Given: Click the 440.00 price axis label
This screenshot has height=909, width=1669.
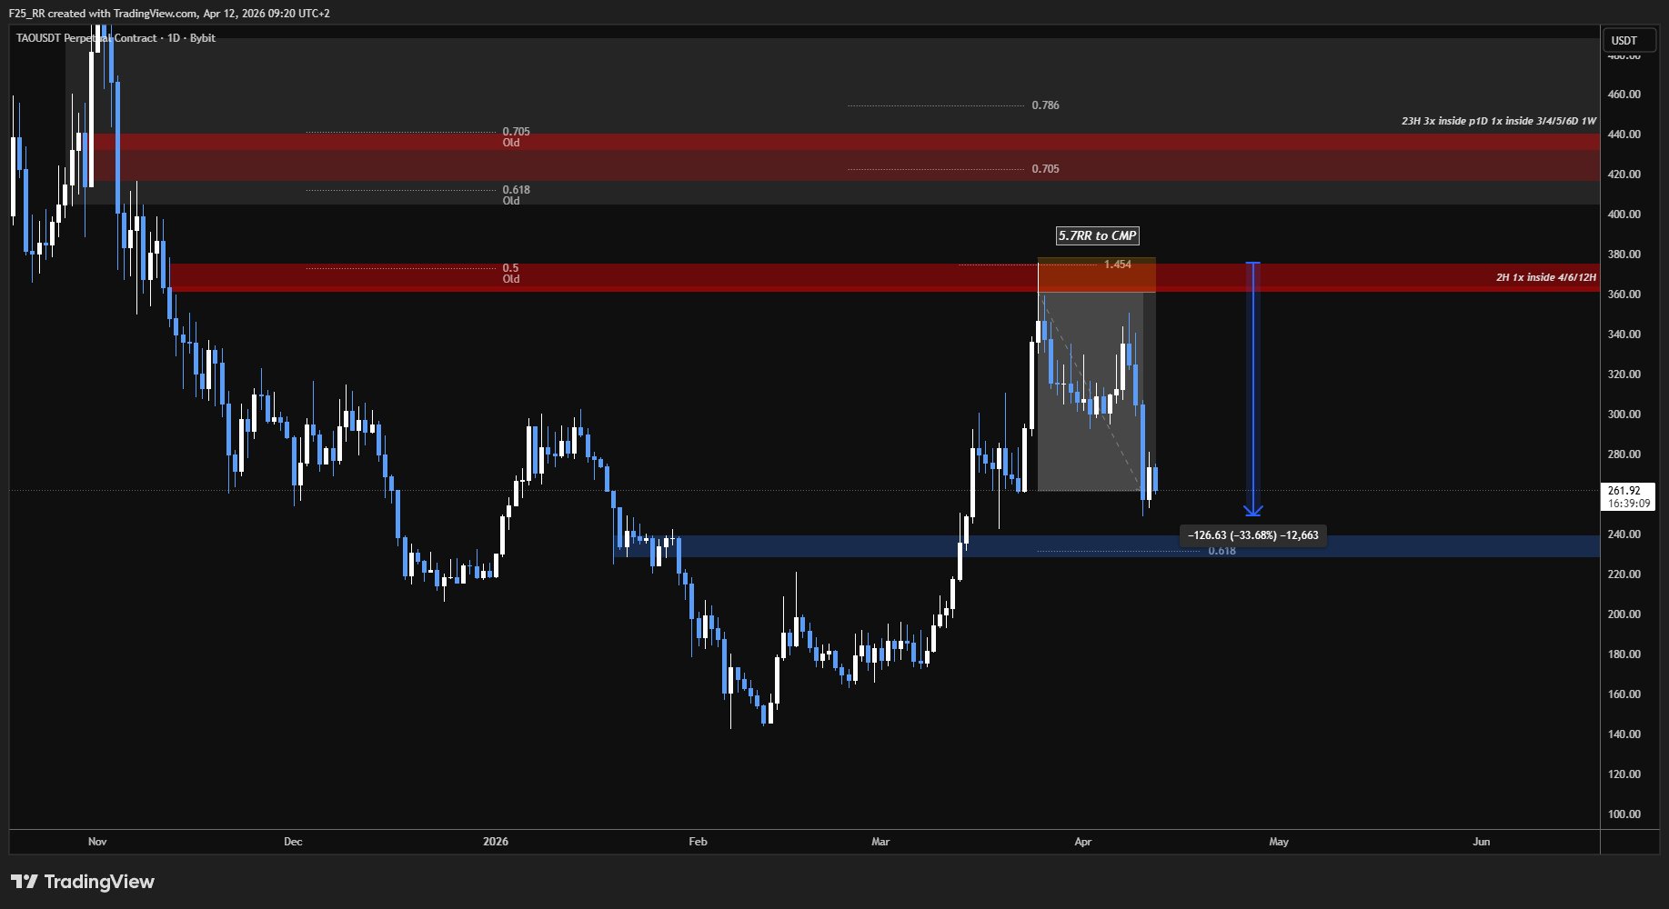Looking at the screenshot, I should [x=1624, y=135].
